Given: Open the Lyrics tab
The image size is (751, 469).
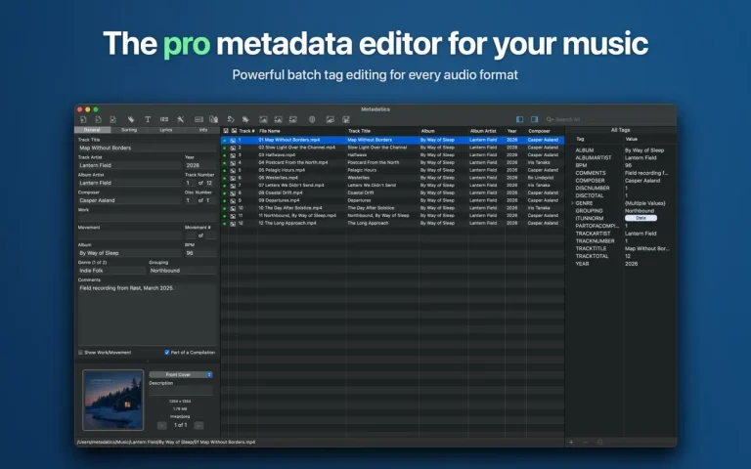Looking at the screenshot, I should (165, 130).
